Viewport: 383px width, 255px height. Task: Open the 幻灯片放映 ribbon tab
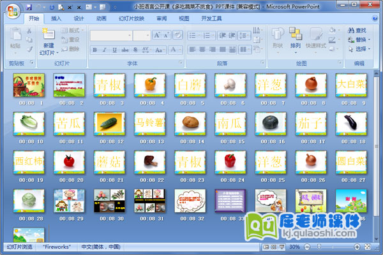(x=131, y=18)
